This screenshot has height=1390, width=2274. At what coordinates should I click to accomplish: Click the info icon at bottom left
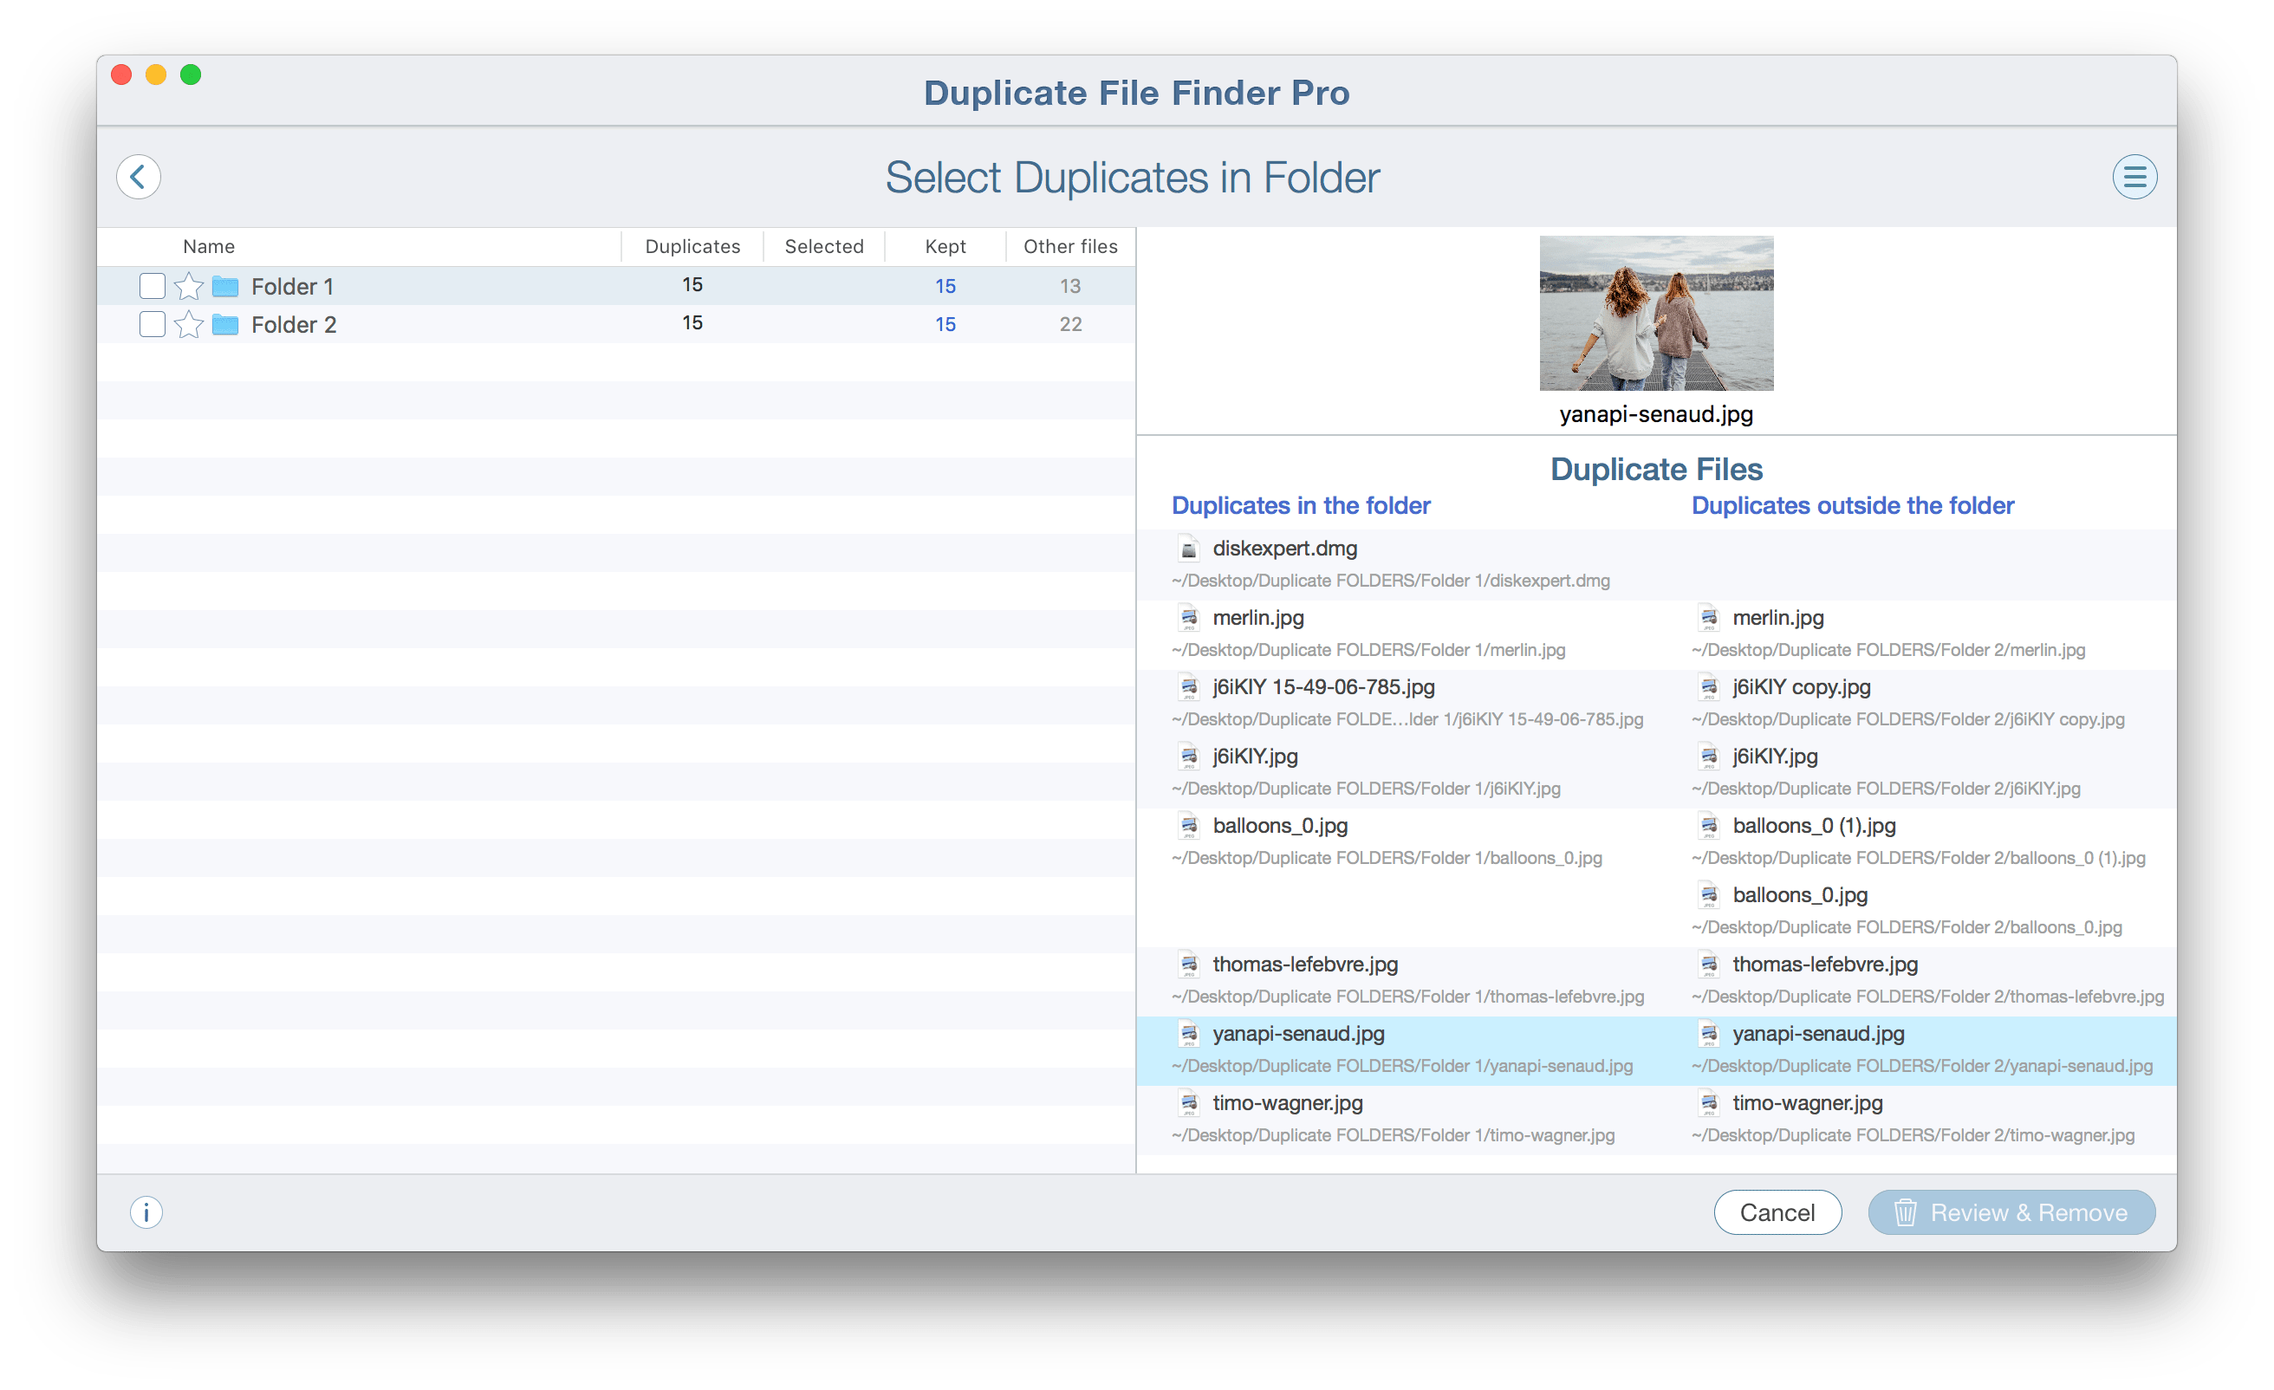(146, 1213)
